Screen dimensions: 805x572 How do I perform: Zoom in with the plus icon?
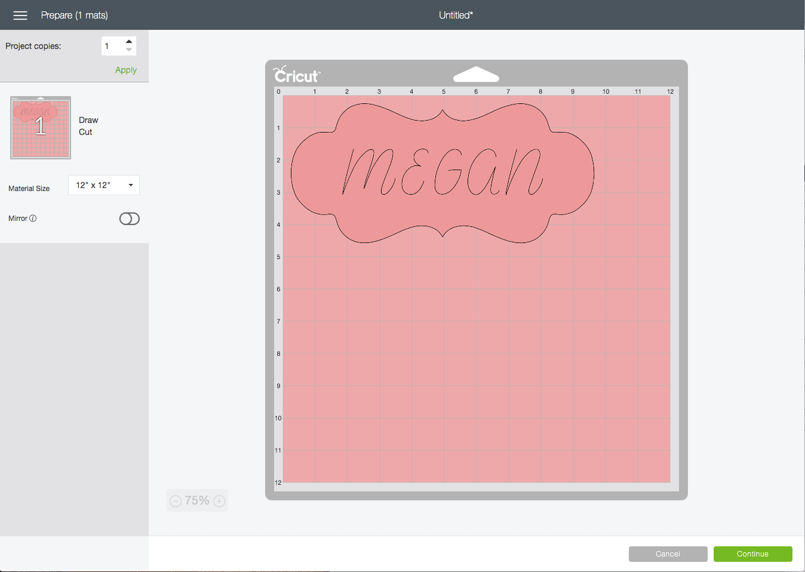[x=219, y=501]
